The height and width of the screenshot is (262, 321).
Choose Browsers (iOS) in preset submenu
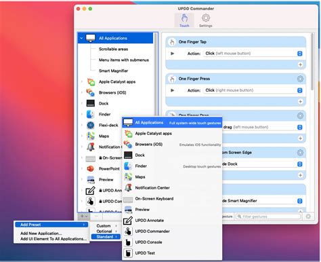172,145
